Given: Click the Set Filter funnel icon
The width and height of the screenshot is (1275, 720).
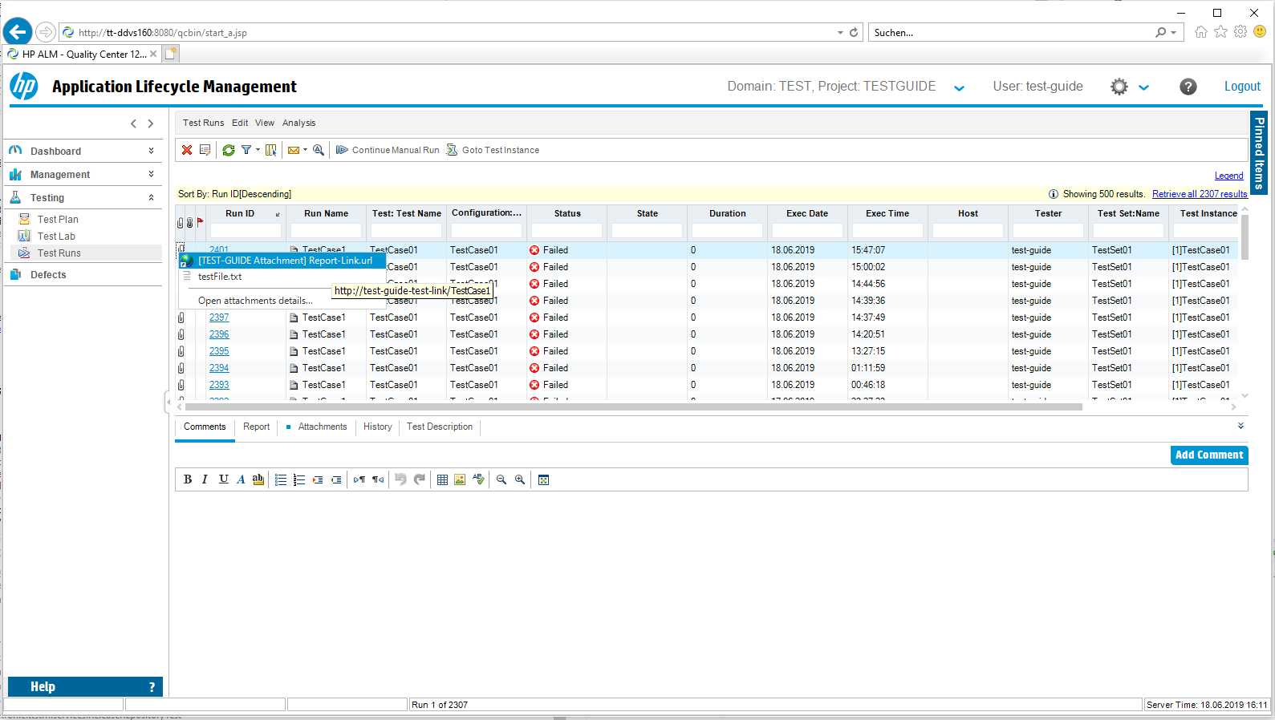Looking at the screenshot, I should (x=246, y=150).
